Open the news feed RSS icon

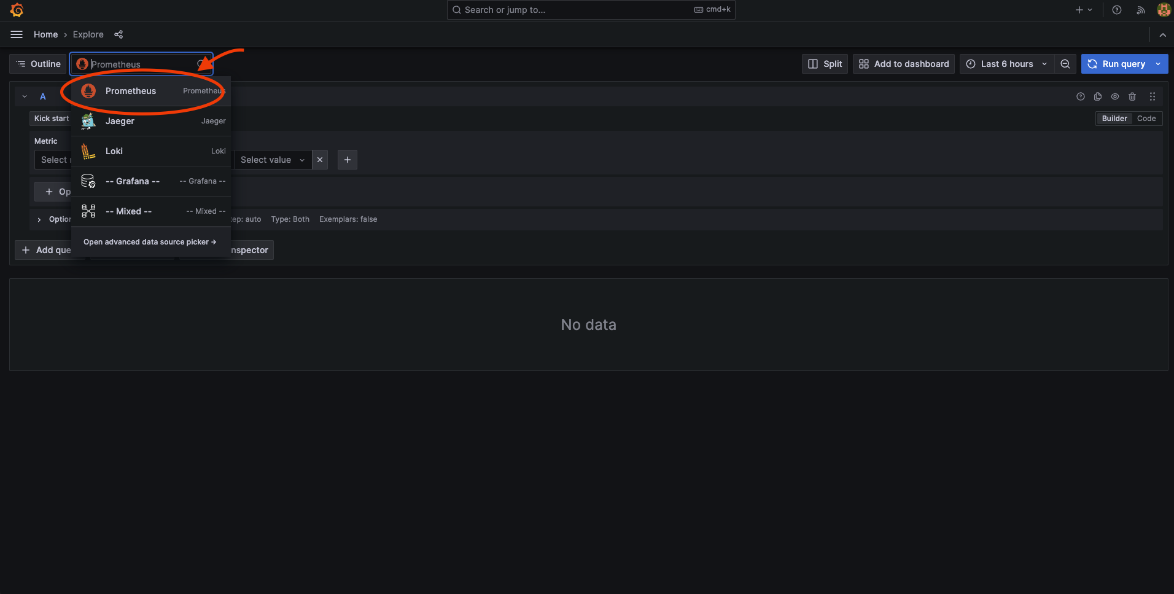click(x=1141, y=10)
